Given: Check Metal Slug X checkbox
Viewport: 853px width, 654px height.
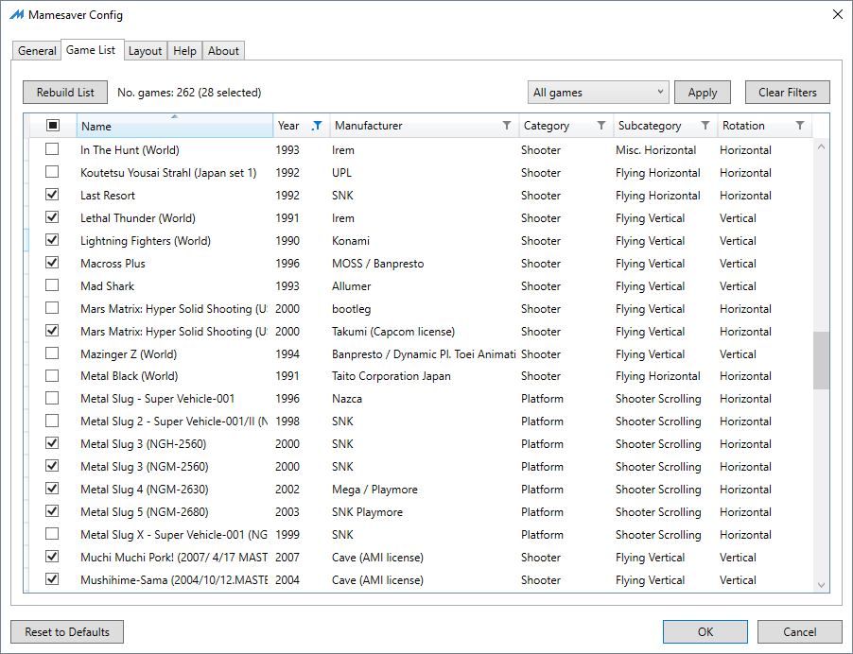Looking at the screenshot, I should click(52, 534).
